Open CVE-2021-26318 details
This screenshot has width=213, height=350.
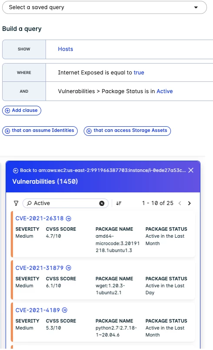[x=39, y=218]
